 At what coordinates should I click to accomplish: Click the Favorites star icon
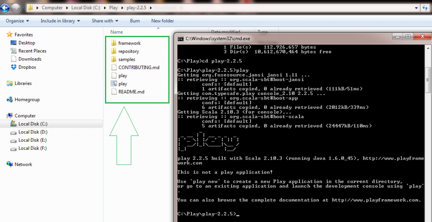[10, 35]
